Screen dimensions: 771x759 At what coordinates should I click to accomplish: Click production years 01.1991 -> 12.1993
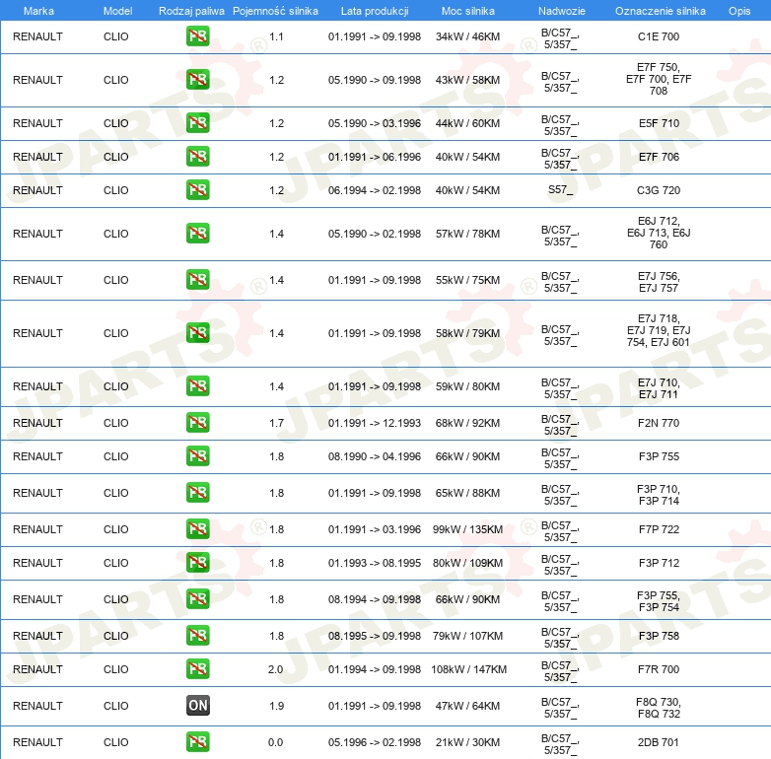click(375, 423)
